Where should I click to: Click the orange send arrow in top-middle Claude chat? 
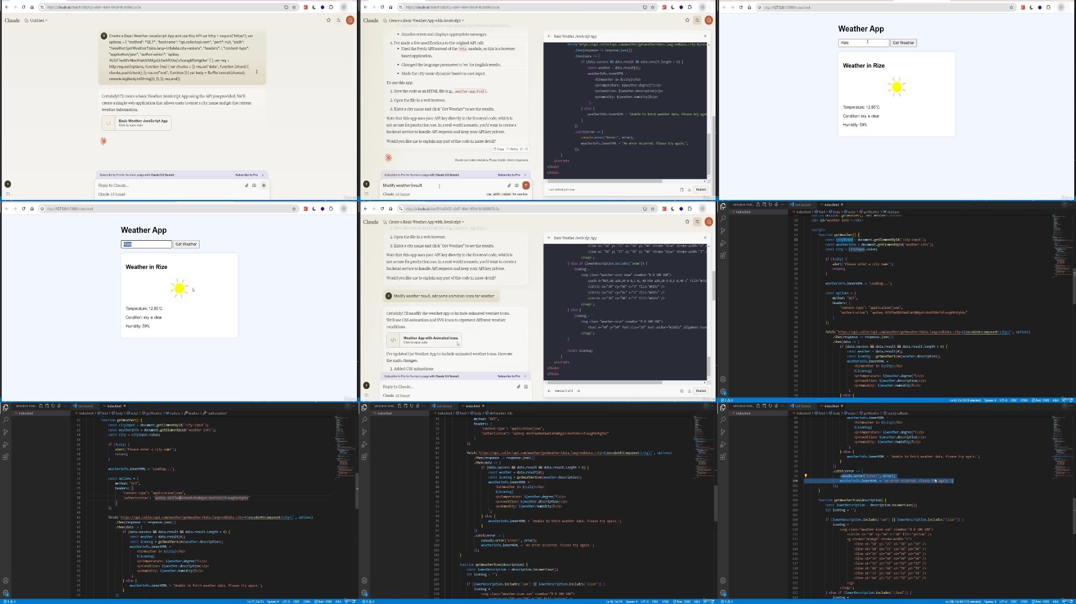pyautogui.click(x=525, y=185)
